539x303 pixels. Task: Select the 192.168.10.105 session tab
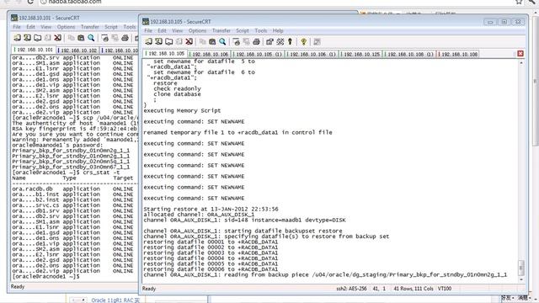[165, 54]
